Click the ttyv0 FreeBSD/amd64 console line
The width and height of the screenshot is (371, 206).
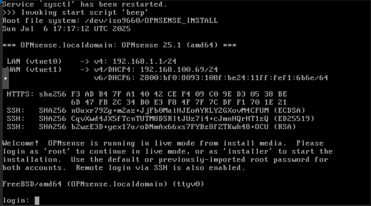[x=103, y=184]
